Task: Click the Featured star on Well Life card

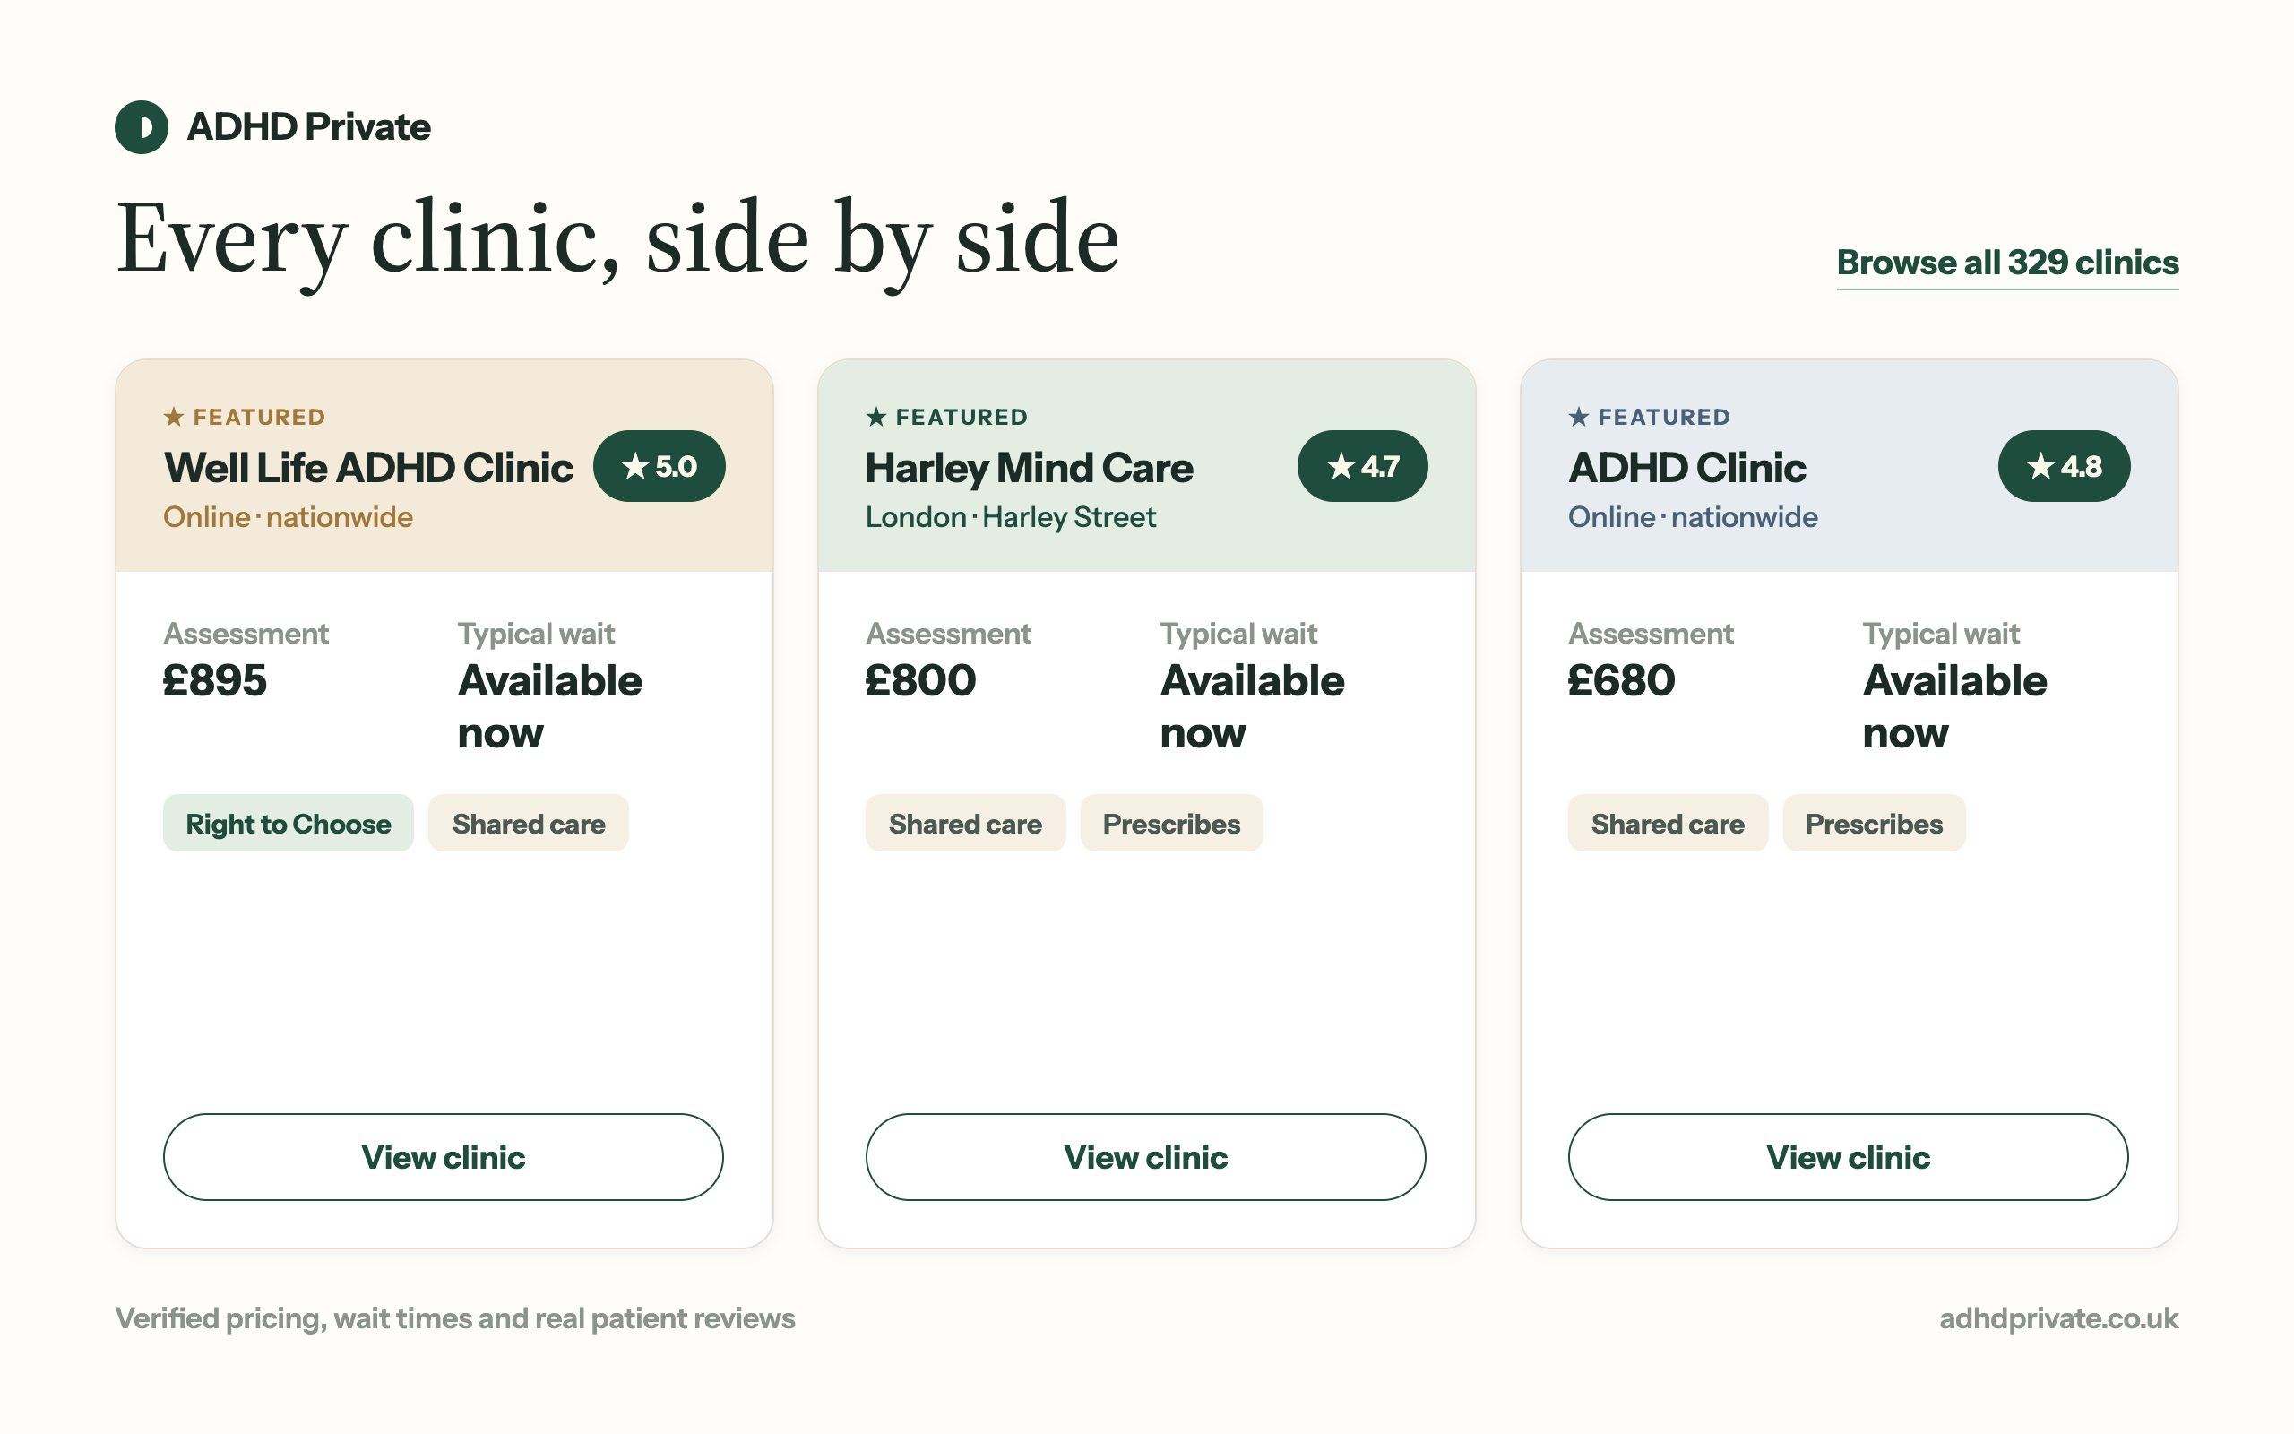Action: 174,418
